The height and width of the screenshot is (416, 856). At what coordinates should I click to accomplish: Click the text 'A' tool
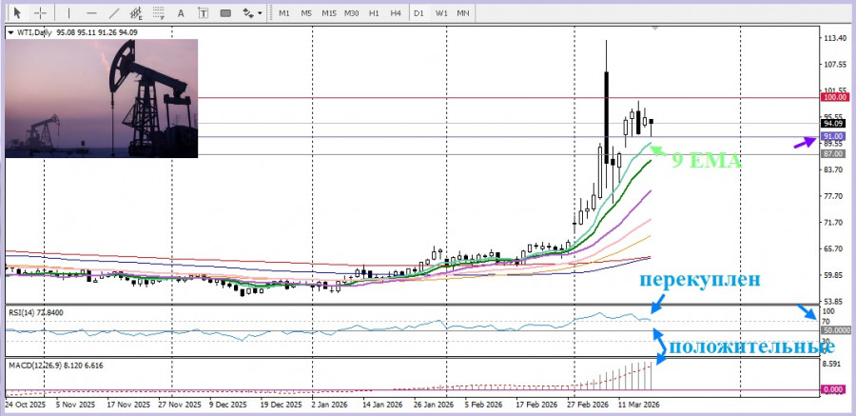pos(182,13)
